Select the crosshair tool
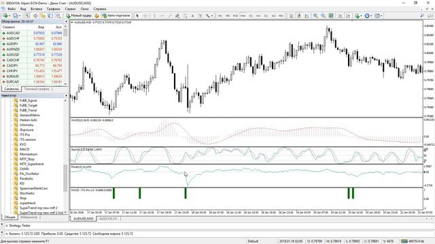Viewport: 435px width, 244px height. [x=145, y=16]
